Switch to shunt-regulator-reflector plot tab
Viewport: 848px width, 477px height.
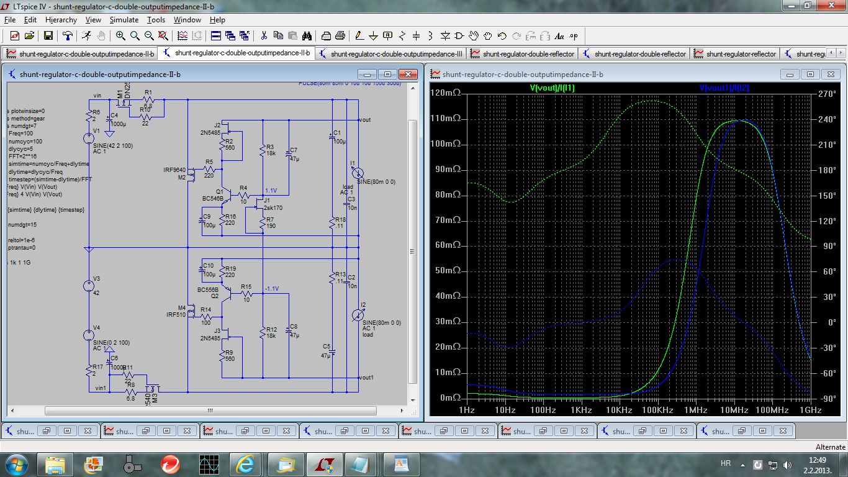pos(735,53)
